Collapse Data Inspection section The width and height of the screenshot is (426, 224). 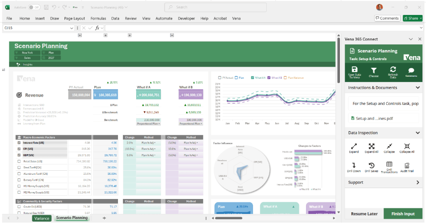tap(418, 133)
